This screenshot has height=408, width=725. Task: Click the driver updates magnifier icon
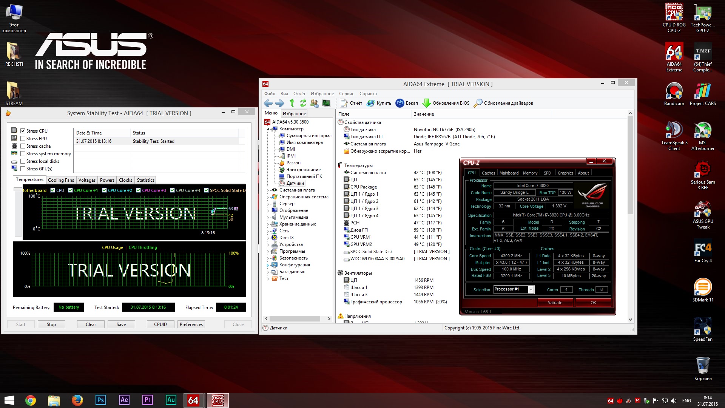(x=478, y=103)
